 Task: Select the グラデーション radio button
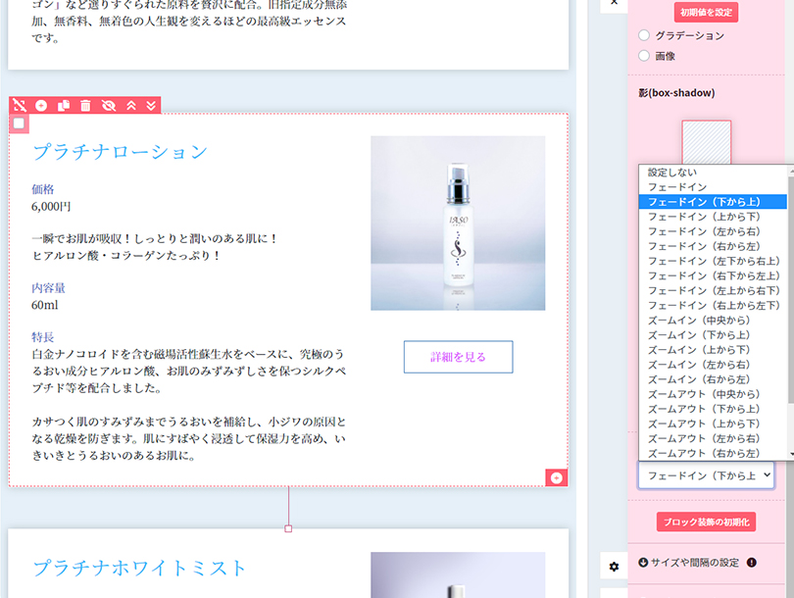[644, 35]
